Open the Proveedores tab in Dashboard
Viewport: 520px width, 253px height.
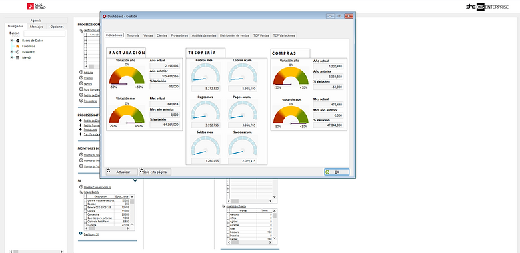pyautogui.click(x=179, y=35)
